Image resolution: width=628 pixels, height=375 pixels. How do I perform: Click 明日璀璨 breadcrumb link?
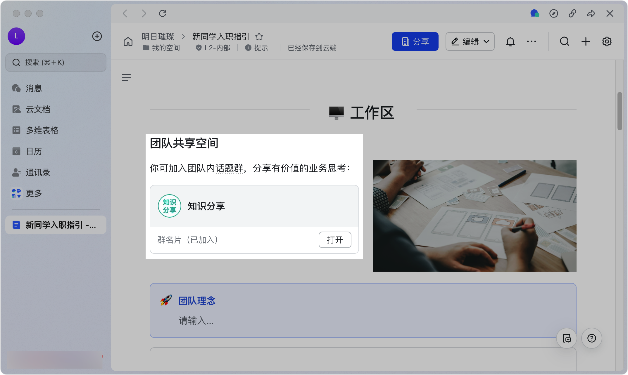click(158, 37)
